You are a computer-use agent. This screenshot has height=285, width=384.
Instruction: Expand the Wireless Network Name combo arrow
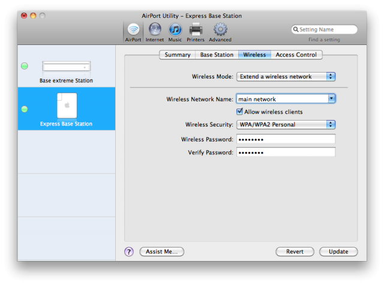point(332,98)
